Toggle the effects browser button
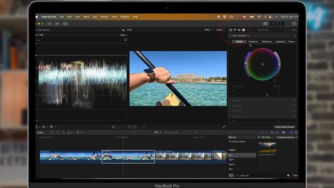 291,132
